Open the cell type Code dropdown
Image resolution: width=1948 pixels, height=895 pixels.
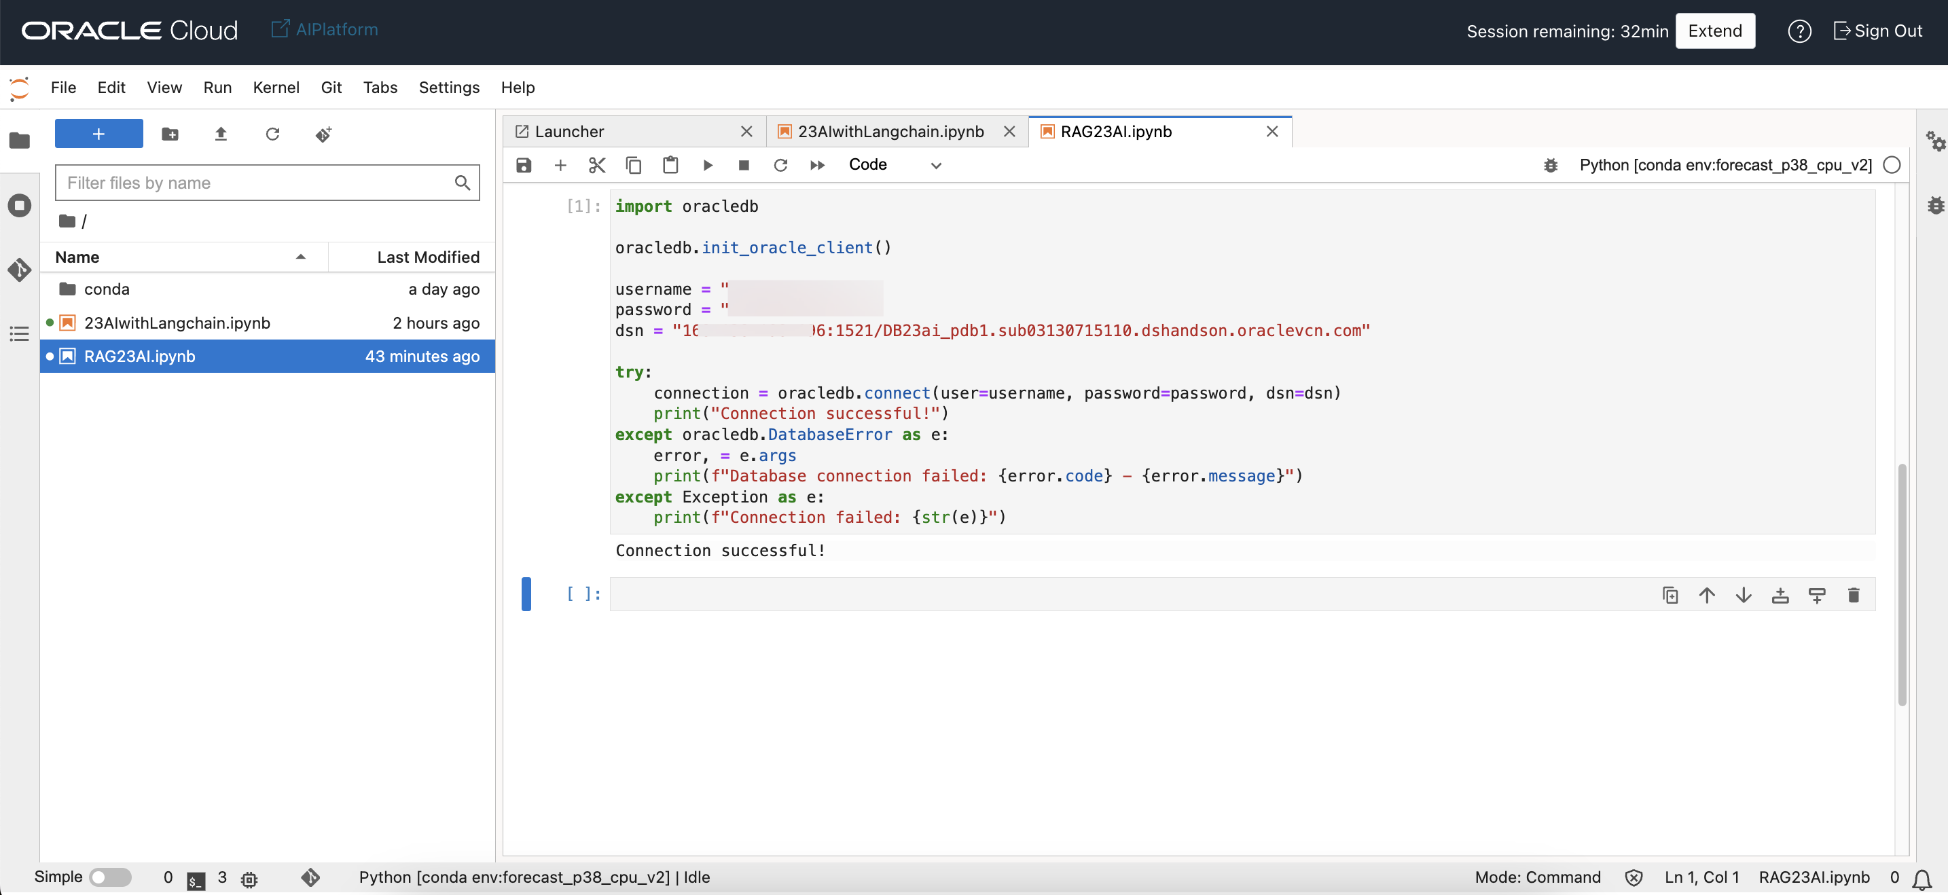894,165
